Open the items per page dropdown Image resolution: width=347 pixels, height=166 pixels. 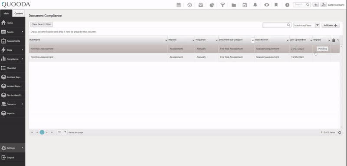[62, 132]
